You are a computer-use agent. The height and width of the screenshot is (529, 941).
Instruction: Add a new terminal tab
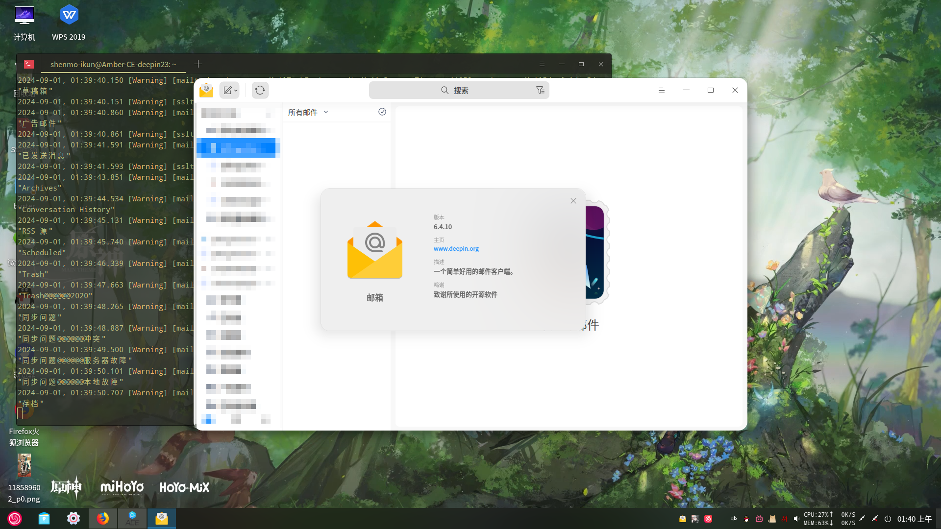point(198,64)
